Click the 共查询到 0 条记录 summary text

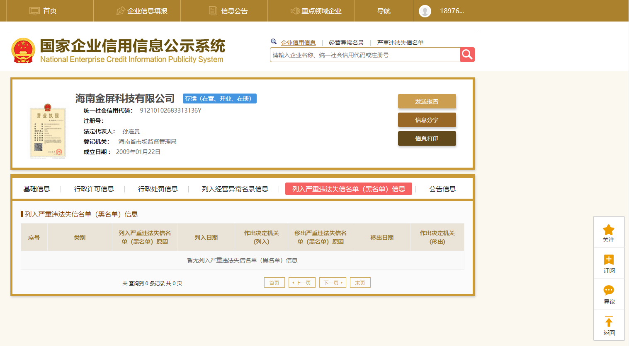pos(152,283)
